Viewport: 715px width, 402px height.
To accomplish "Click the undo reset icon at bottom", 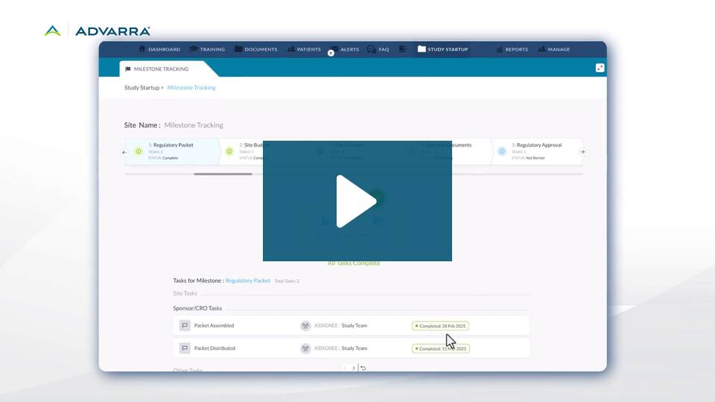I will click(x=363, y=368).
